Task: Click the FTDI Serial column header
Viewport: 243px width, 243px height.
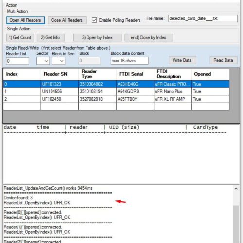Action: click(x=135, y=74)
